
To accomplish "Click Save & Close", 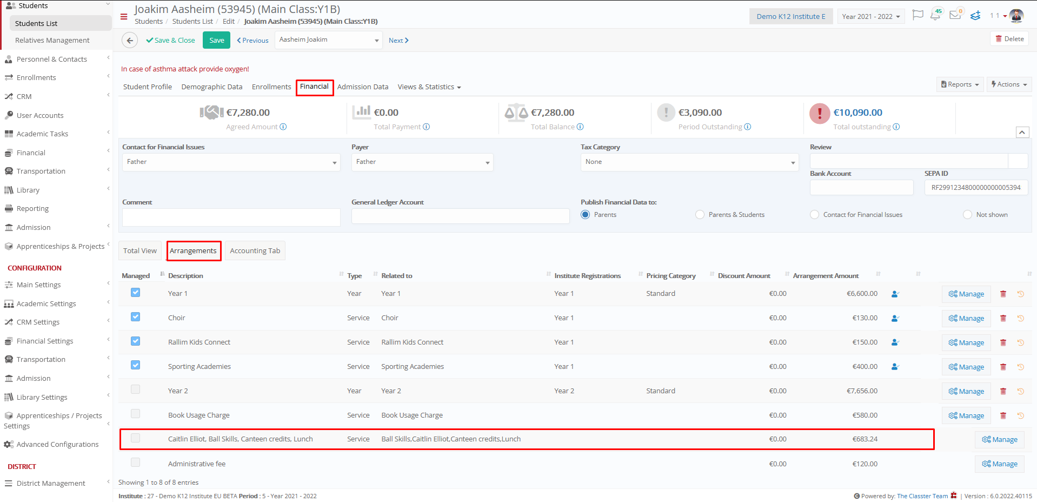I will pos(170,41).
